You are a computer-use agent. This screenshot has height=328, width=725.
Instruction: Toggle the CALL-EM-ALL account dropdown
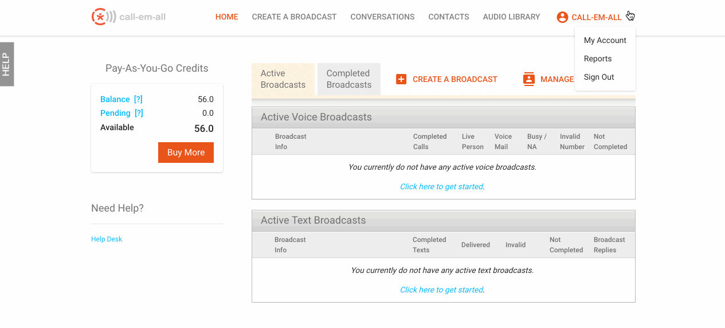pyautogui.click(x=597, y=18)
